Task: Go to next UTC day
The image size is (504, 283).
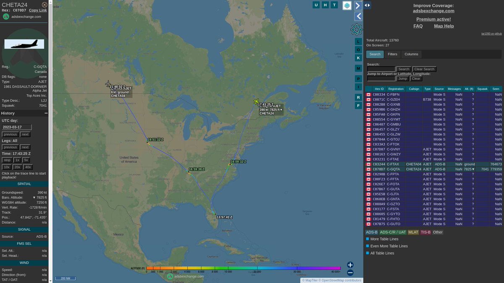Action: (x=25, y=135)
